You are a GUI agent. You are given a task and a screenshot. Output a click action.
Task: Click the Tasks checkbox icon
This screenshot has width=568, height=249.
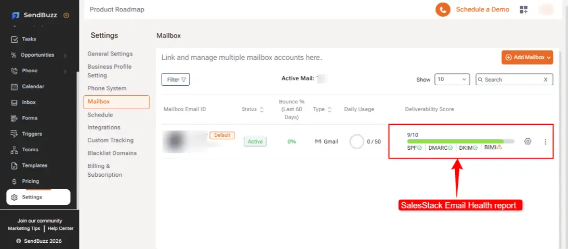pyautogui.click(x=14, y=39)
